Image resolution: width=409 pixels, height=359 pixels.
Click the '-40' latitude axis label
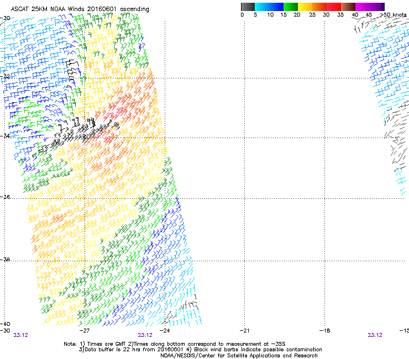pos(5,324)
